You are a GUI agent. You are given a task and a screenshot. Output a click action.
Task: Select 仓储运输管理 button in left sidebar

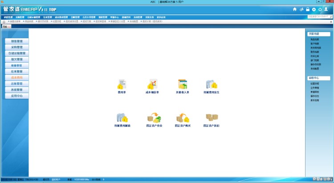tap(16, 53)
